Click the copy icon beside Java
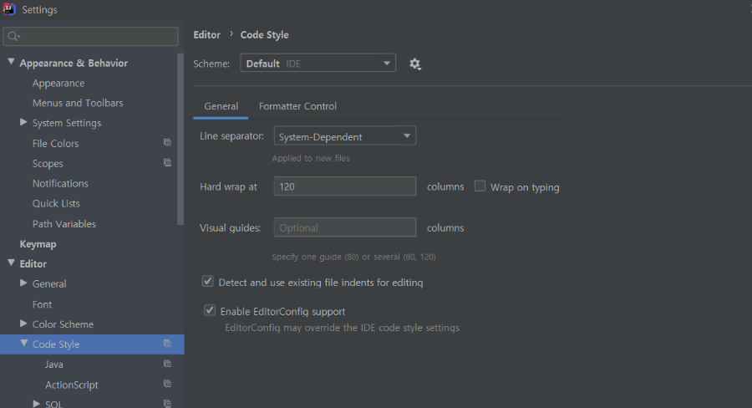 tap(167, 364)
